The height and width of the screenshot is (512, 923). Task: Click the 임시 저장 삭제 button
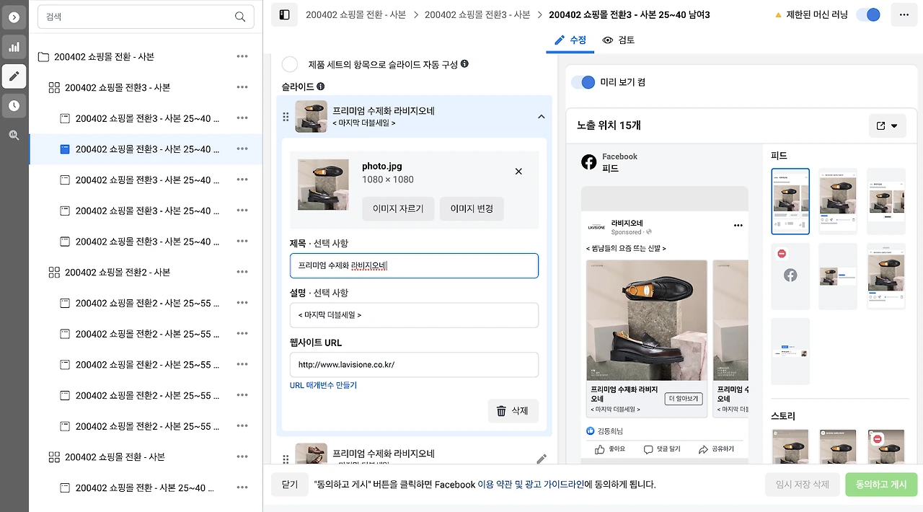coord(802,485)
